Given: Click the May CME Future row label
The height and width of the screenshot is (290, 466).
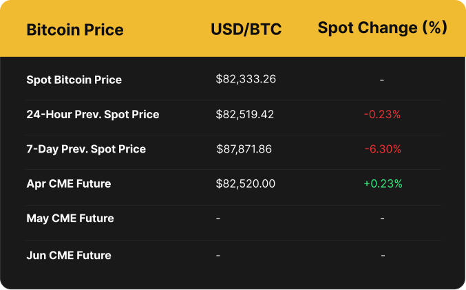Looking at the screenshot, I should click(x=70, y=219).
